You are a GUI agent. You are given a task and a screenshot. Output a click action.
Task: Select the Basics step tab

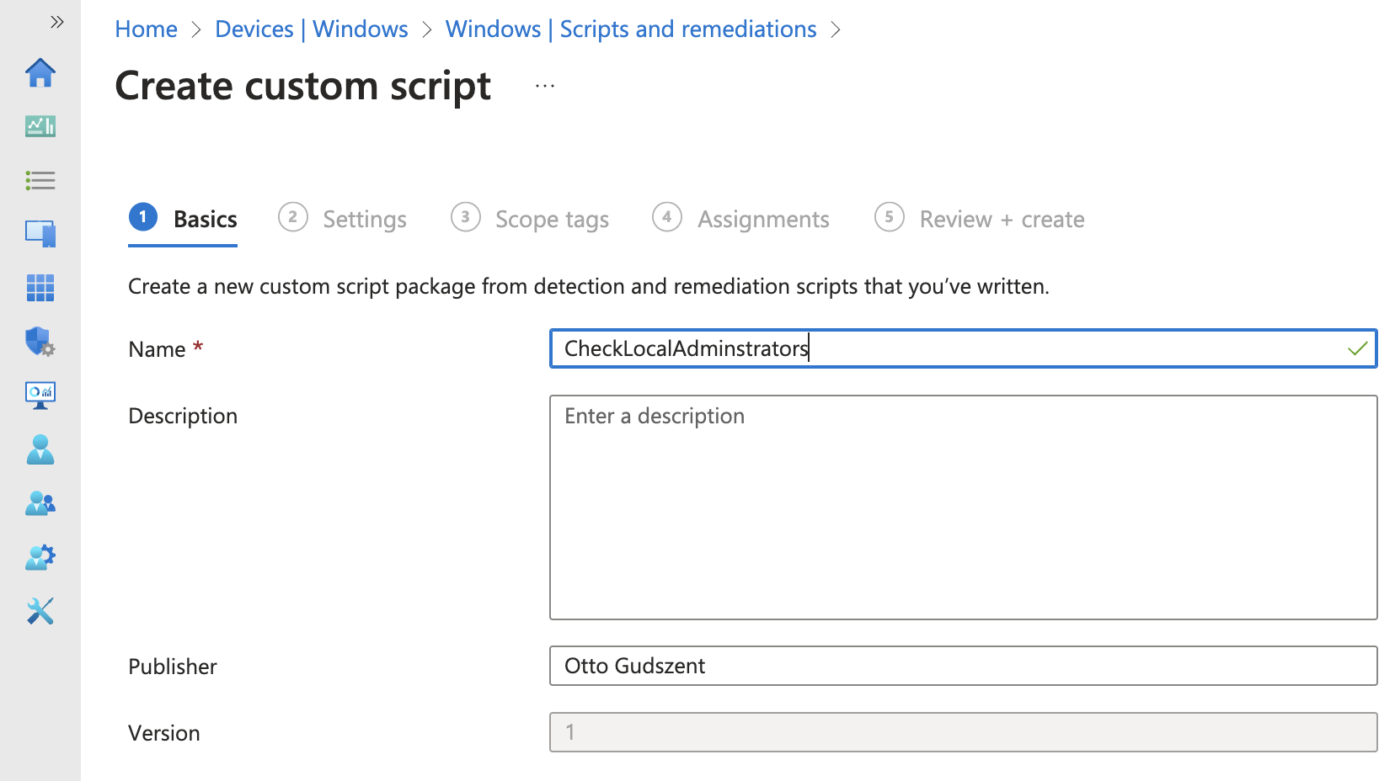click(183, 219)
